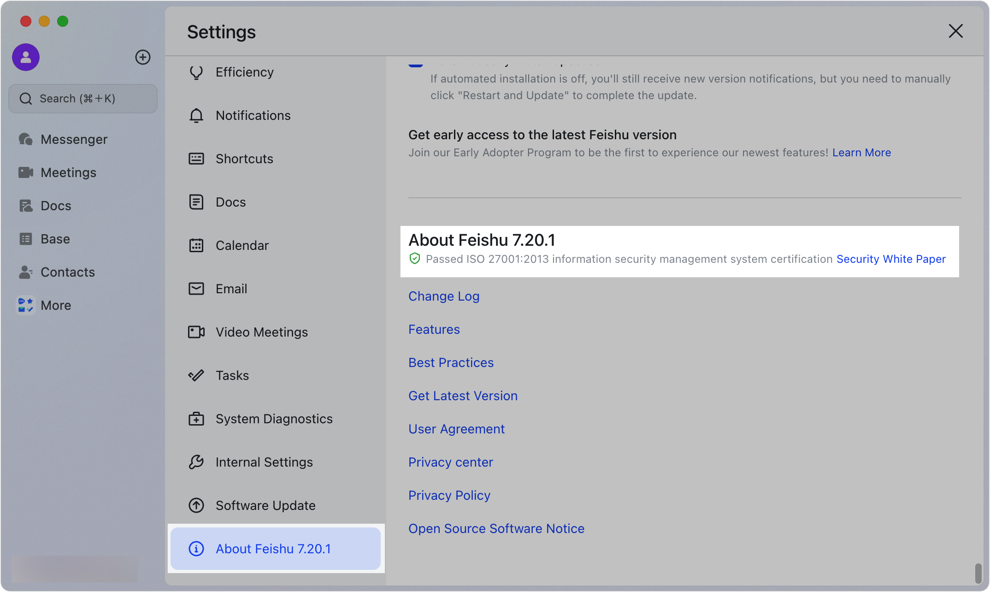Image resolution: width=990 pixels, height=592 pixels.
Task: Open Shortcuts settings section
Action: coord(276,159)
